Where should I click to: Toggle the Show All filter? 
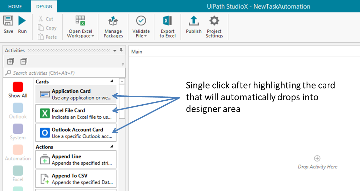tap(18, 87)
